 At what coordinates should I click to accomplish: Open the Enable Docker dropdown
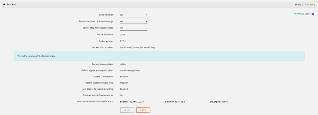click(134, 15)
